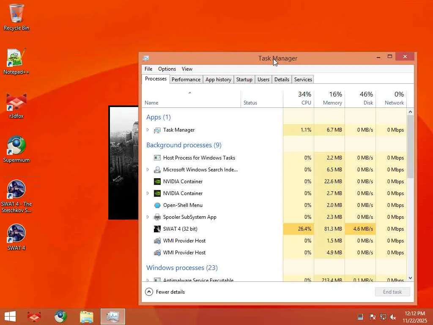
Task: Click the first NVIDIA Container icon (22.6 MB)
Action: [x=157, y=182]
